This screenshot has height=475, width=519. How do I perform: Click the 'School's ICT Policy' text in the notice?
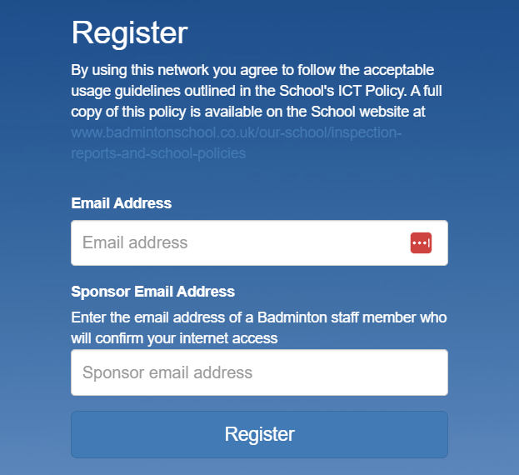click(343, 91)
